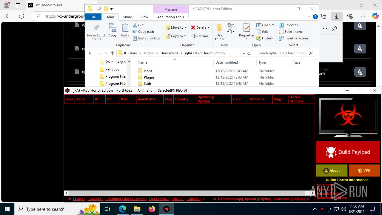
Task: Click Paste shortcut in the ribbon
Action: point(146,38)
